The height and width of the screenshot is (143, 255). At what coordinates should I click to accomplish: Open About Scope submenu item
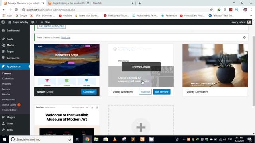[x=9, y=105]
